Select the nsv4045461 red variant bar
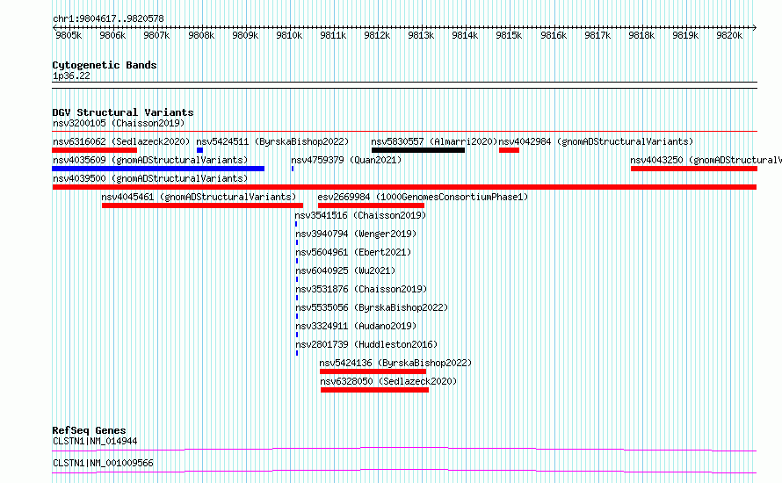Viewport: 782px width, 483px height. (x=202, y=205)
